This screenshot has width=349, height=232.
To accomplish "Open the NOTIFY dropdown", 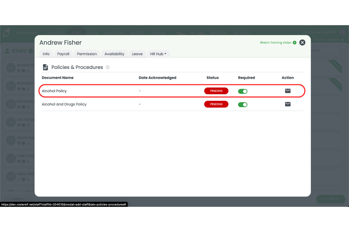I will 18,199.
